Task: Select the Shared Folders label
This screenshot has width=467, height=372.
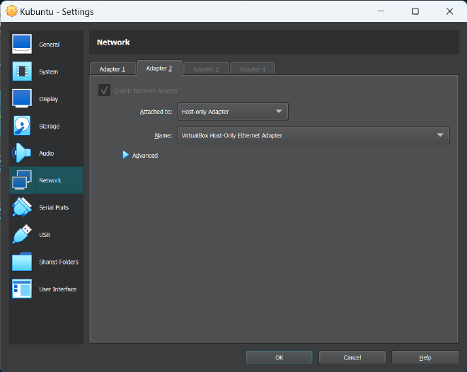Action: click(x=59, y=262)
